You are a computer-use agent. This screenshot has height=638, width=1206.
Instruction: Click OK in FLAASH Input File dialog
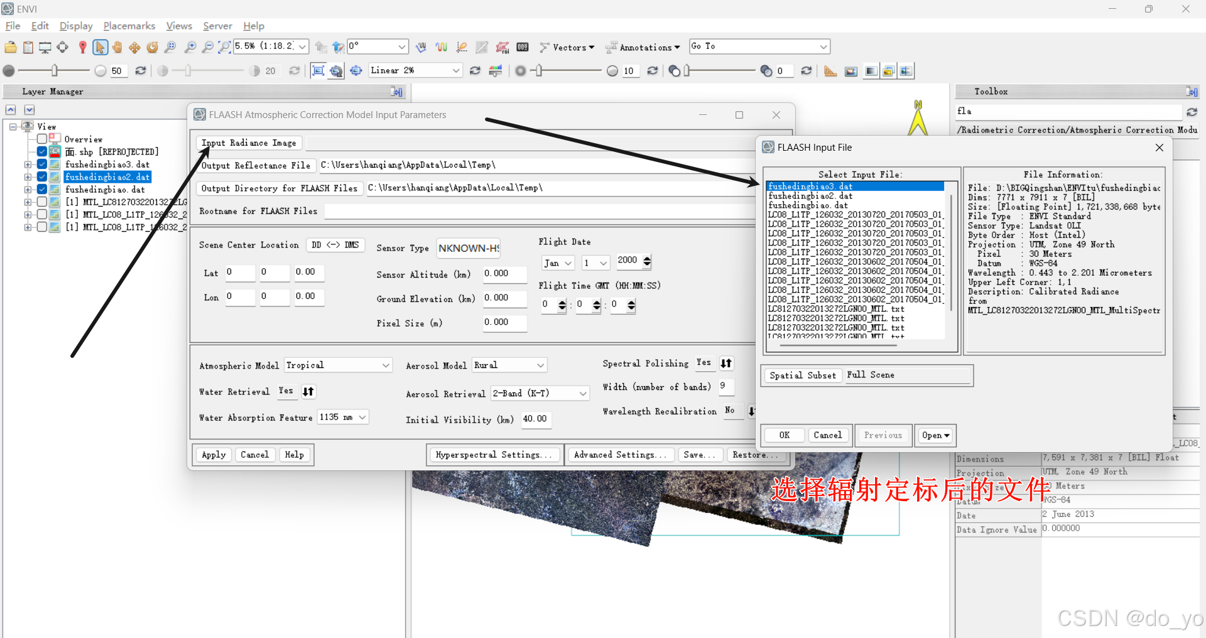[x=785, y=435]
